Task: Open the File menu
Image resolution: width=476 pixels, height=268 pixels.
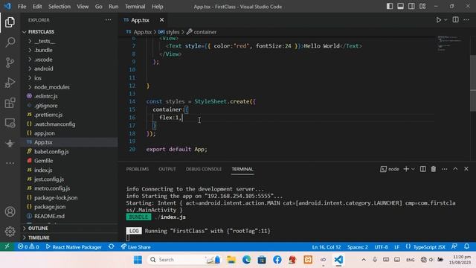Action: tap(22, 7)
